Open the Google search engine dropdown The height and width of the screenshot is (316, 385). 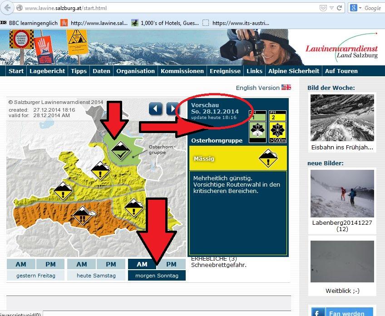[355, 8]
